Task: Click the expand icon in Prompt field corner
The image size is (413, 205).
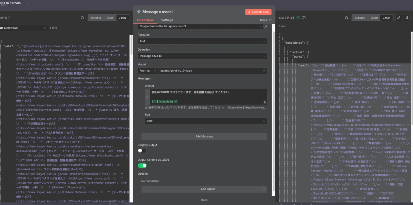Action: pos(265,102)
